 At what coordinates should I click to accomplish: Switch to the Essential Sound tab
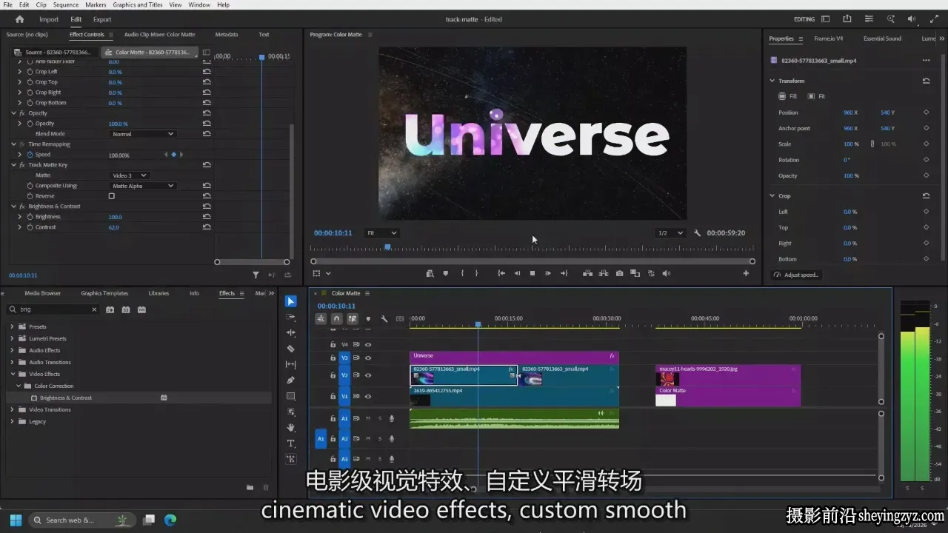pos(882,38)
